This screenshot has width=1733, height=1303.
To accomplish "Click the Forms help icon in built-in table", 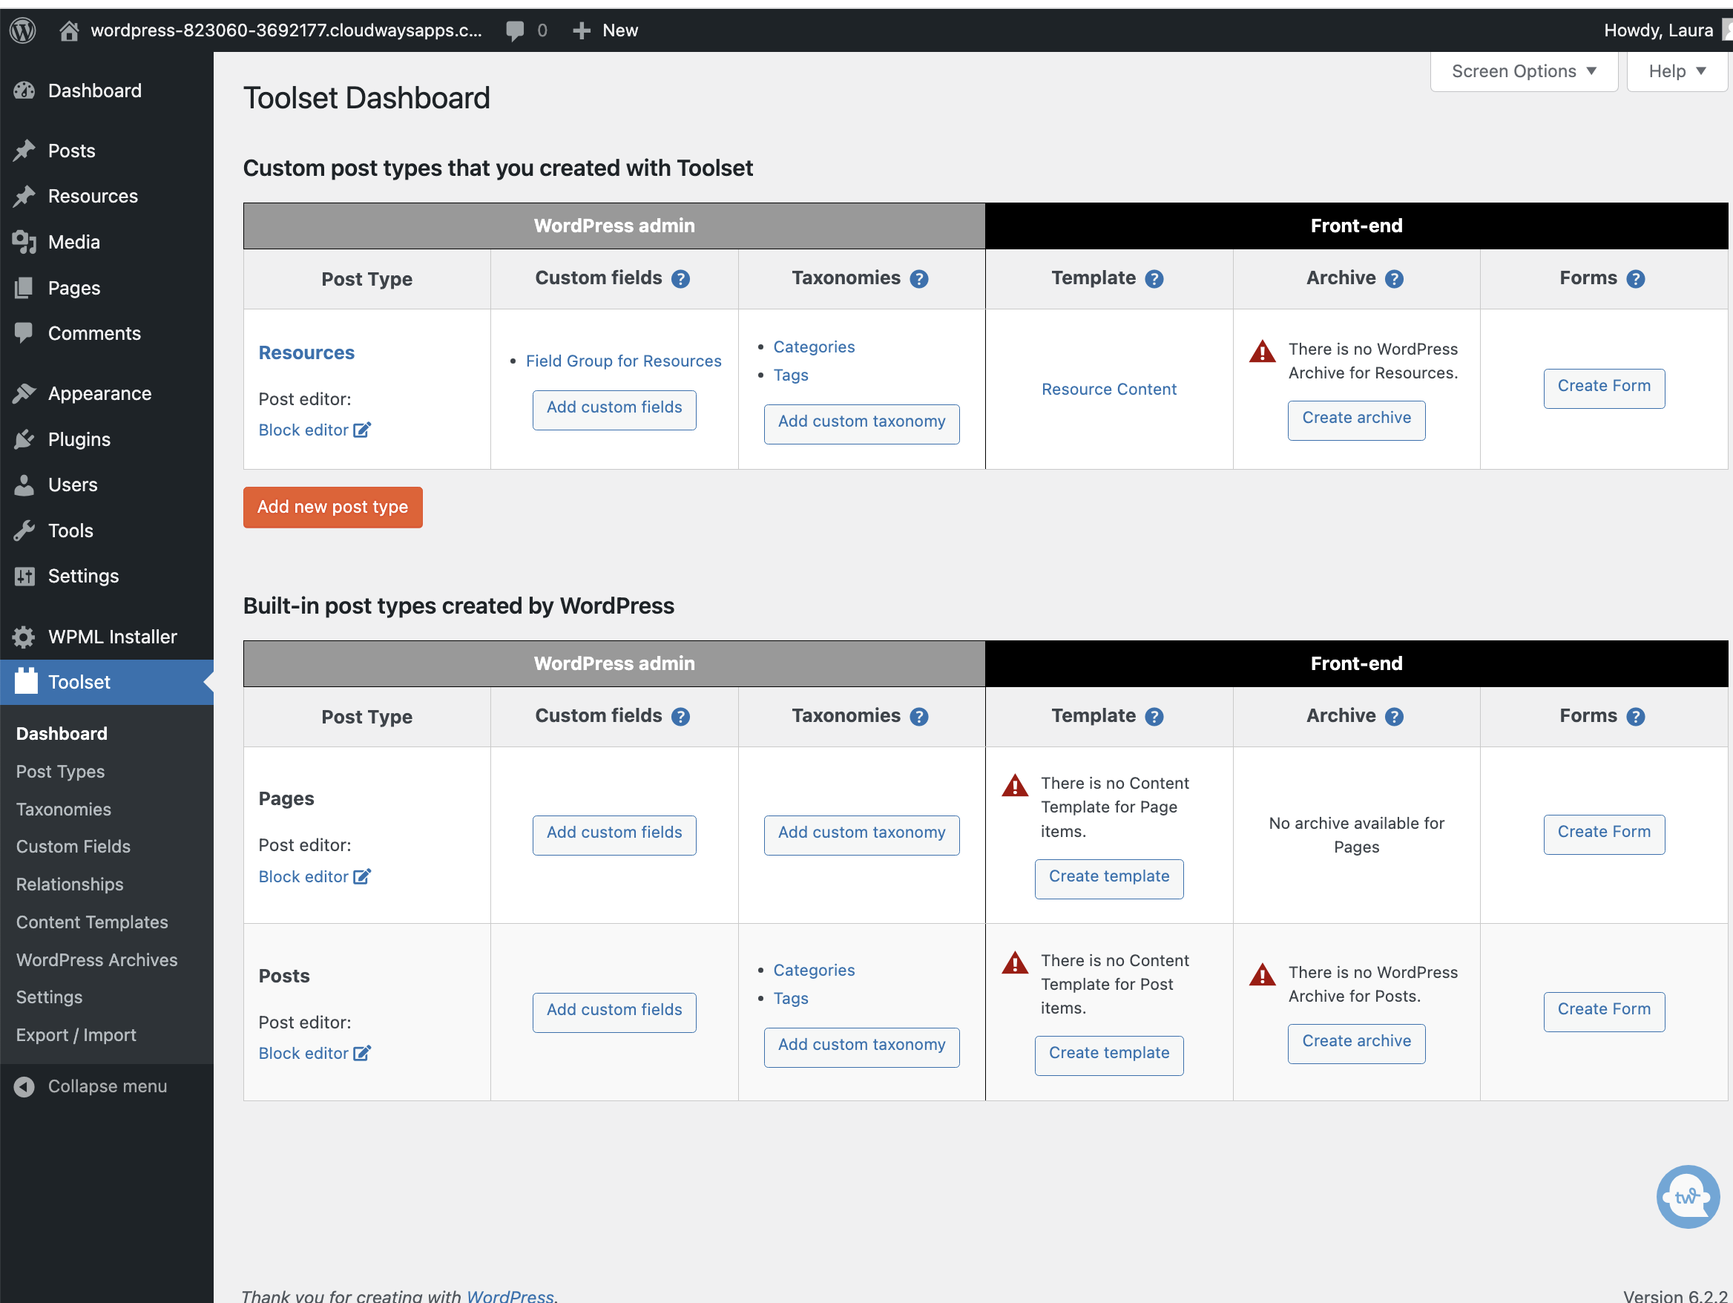I will point(1635,717).
